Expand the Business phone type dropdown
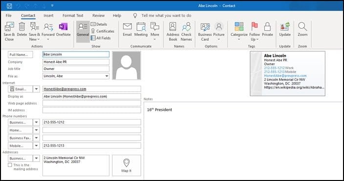344x181 pixels. 37,122
